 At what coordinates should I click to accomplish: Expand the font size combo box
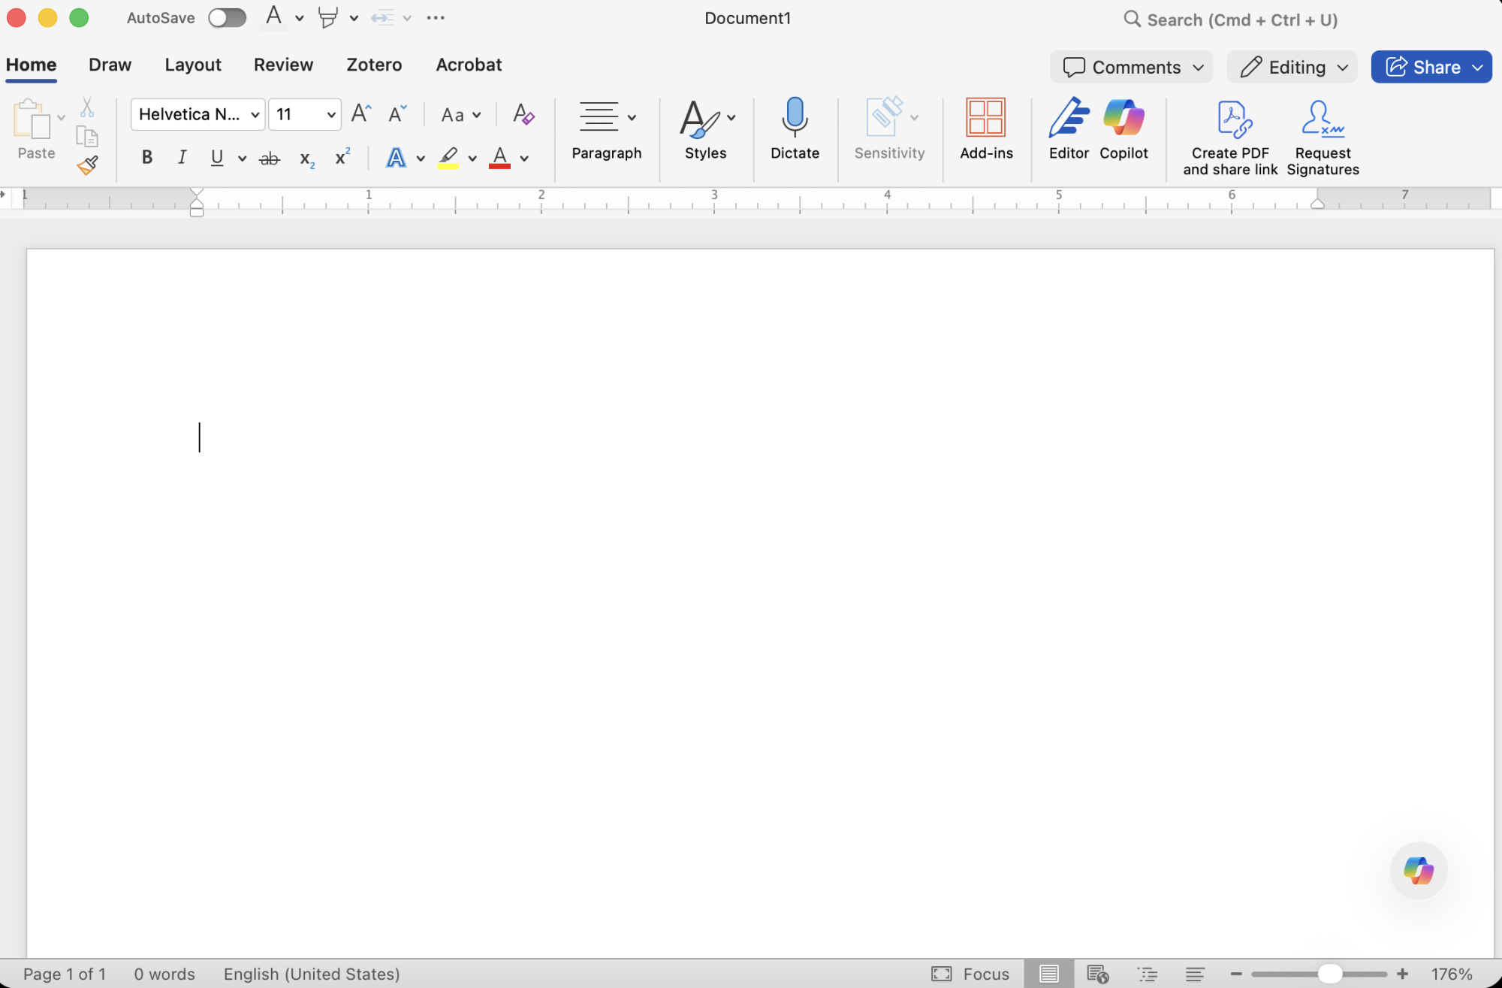[330, 115]
